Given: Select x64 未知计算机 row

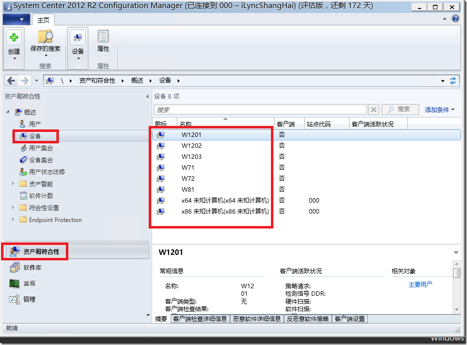Looking at the screenshot, I should point(306,200).
